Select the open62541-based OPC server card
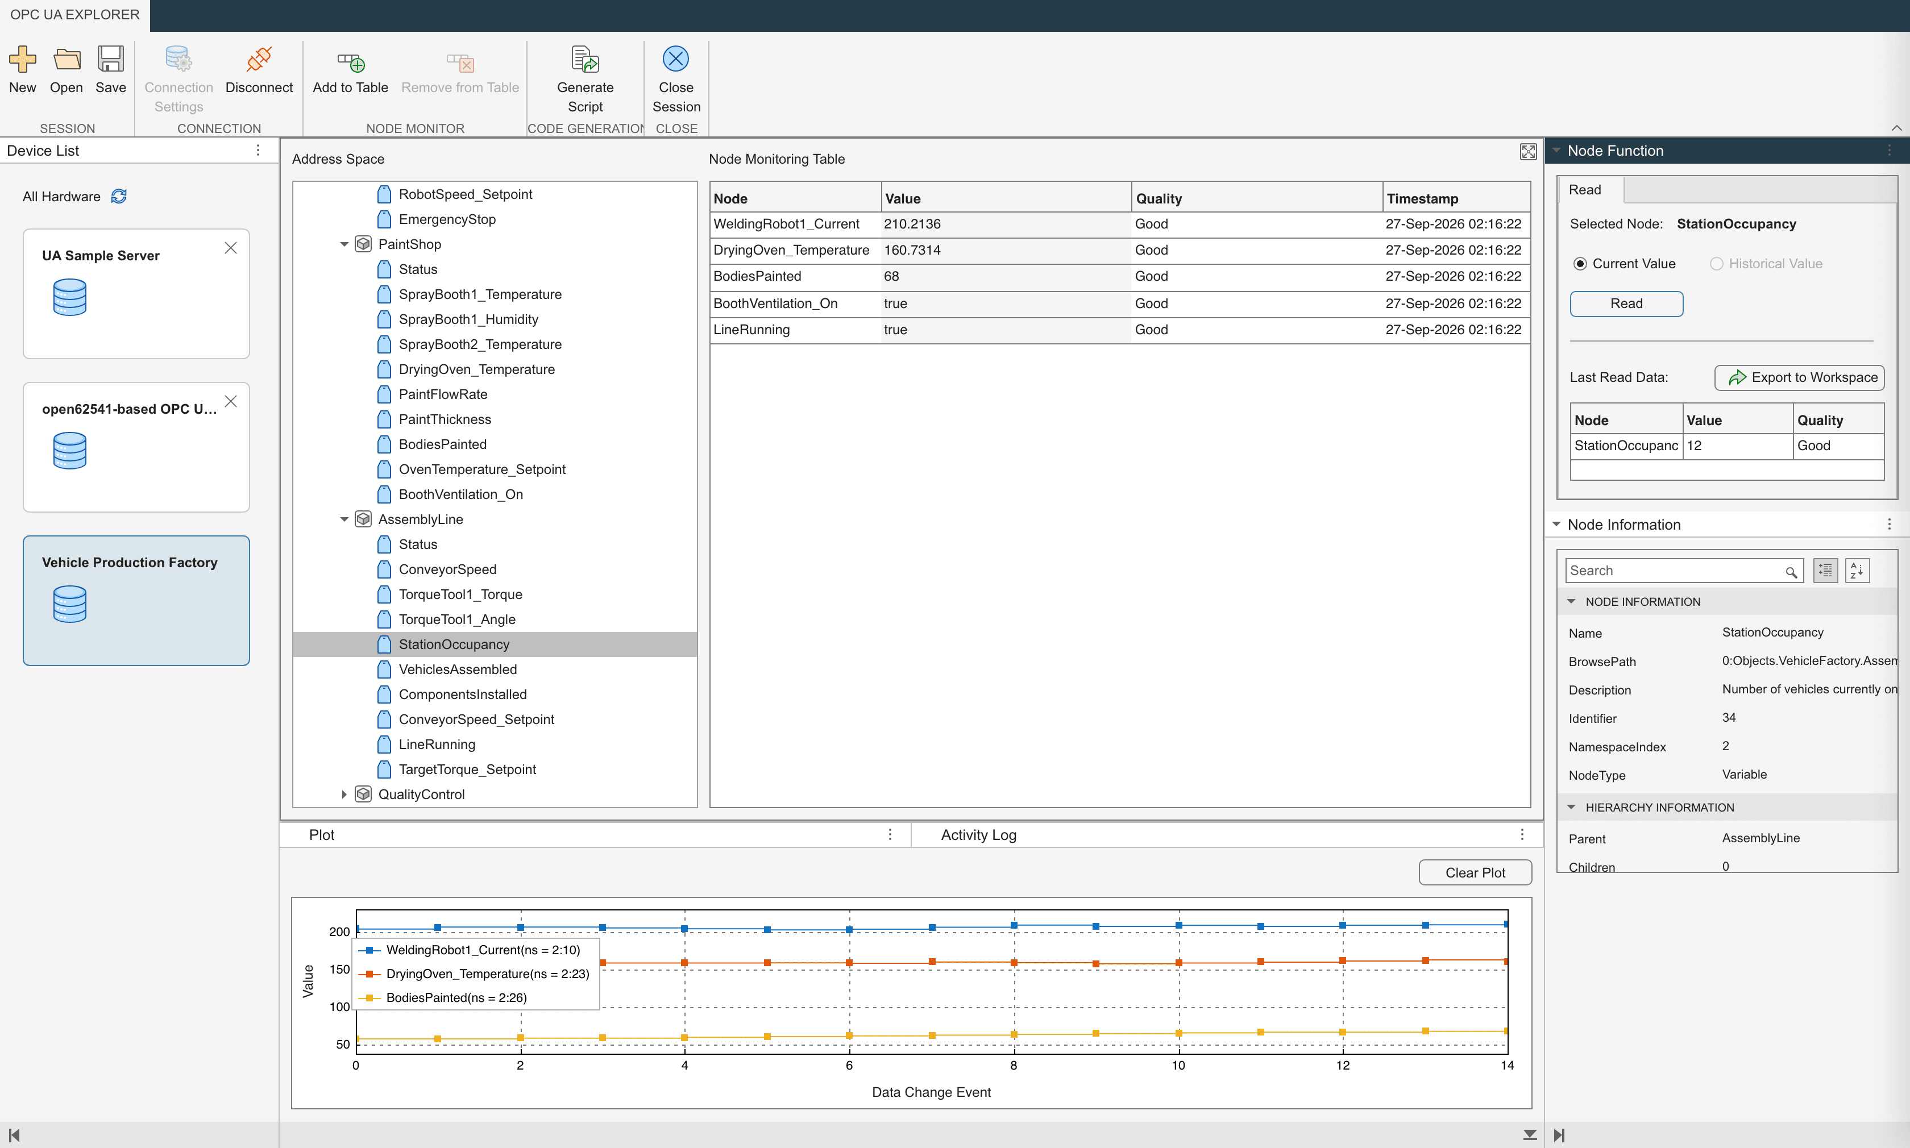This screenshot has width=1910, height=1148. (136, 447)
